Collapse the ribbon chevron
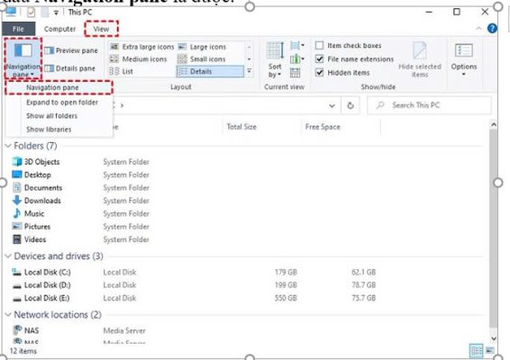Screen dimensions: 510x360 click(478, 29)
